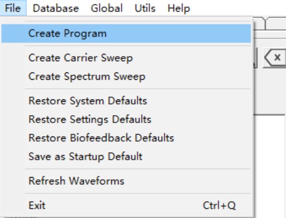Click the Ctrl+Q shortcut label
Image resolution: width=286 pixels, height=218 pixels.
219,206
